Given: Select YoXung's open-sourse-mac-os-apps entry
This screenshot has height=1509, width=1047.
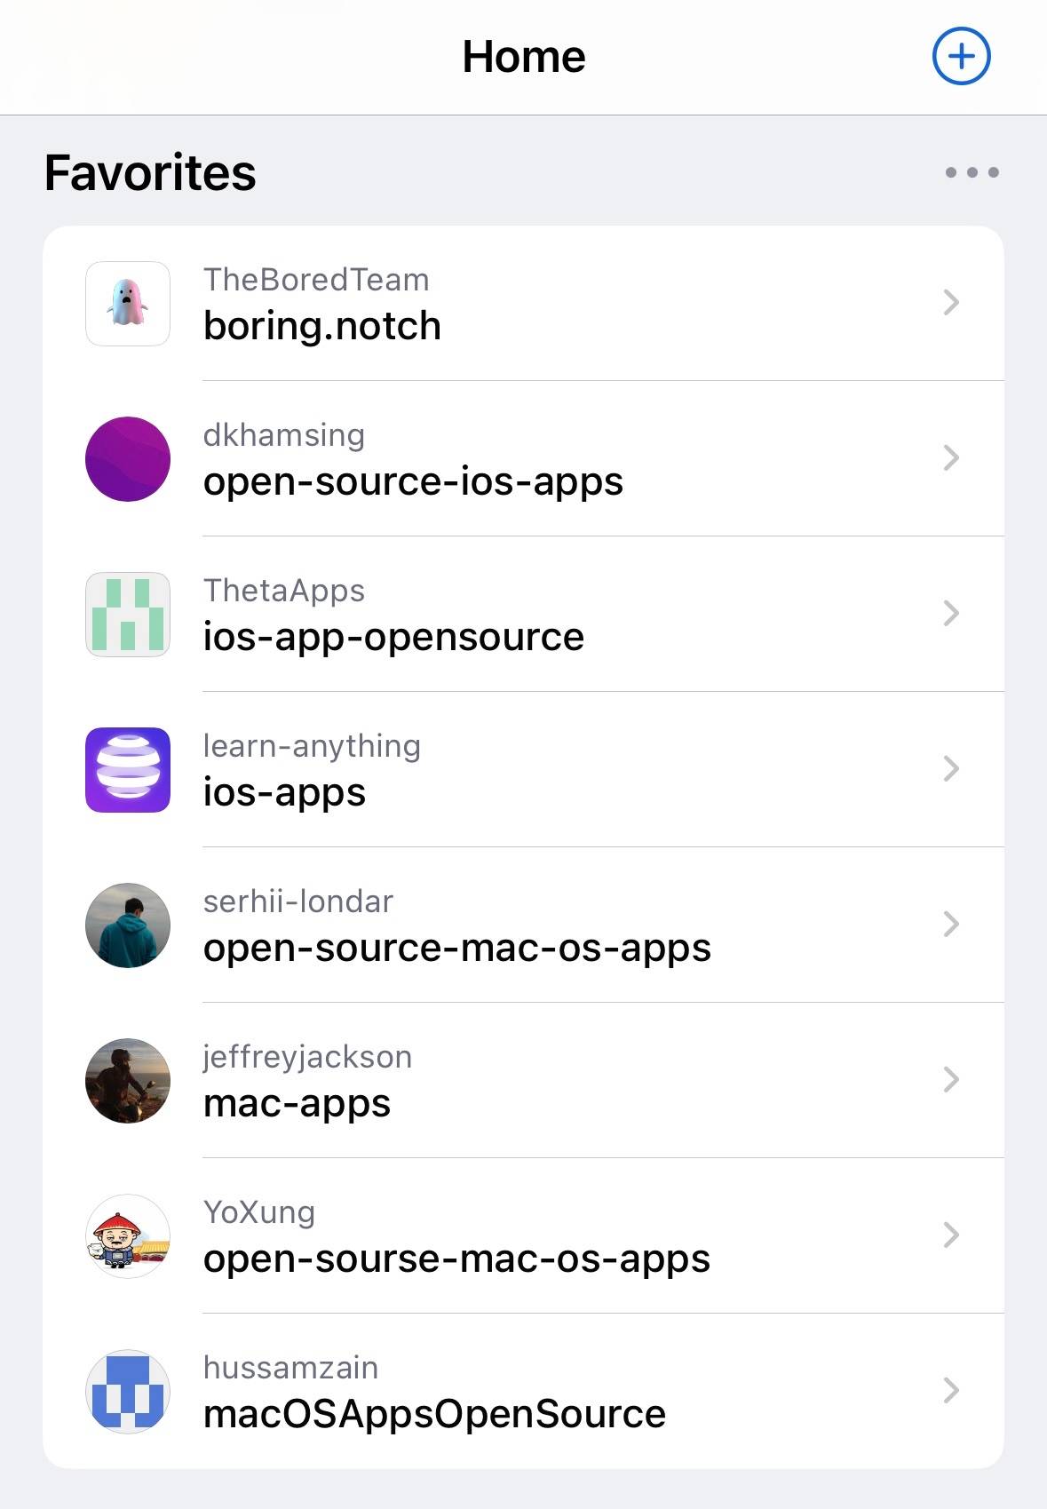Looking at the screenshot, I should pyautogui.click(x=523, y=1235).
